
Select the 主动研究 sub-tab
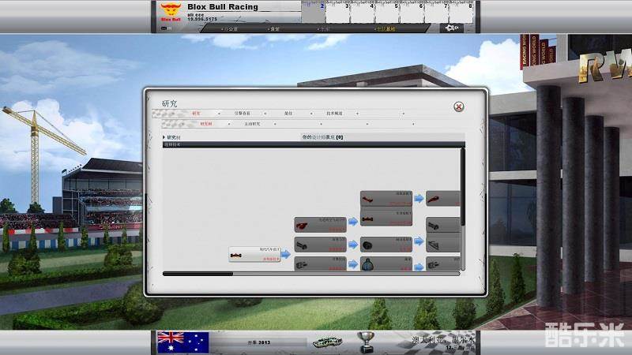(252, 124)
